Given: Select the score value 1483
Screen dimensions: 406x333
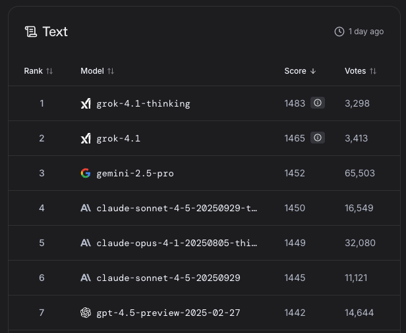Looking at the screenshot, I should click(295, 103).
